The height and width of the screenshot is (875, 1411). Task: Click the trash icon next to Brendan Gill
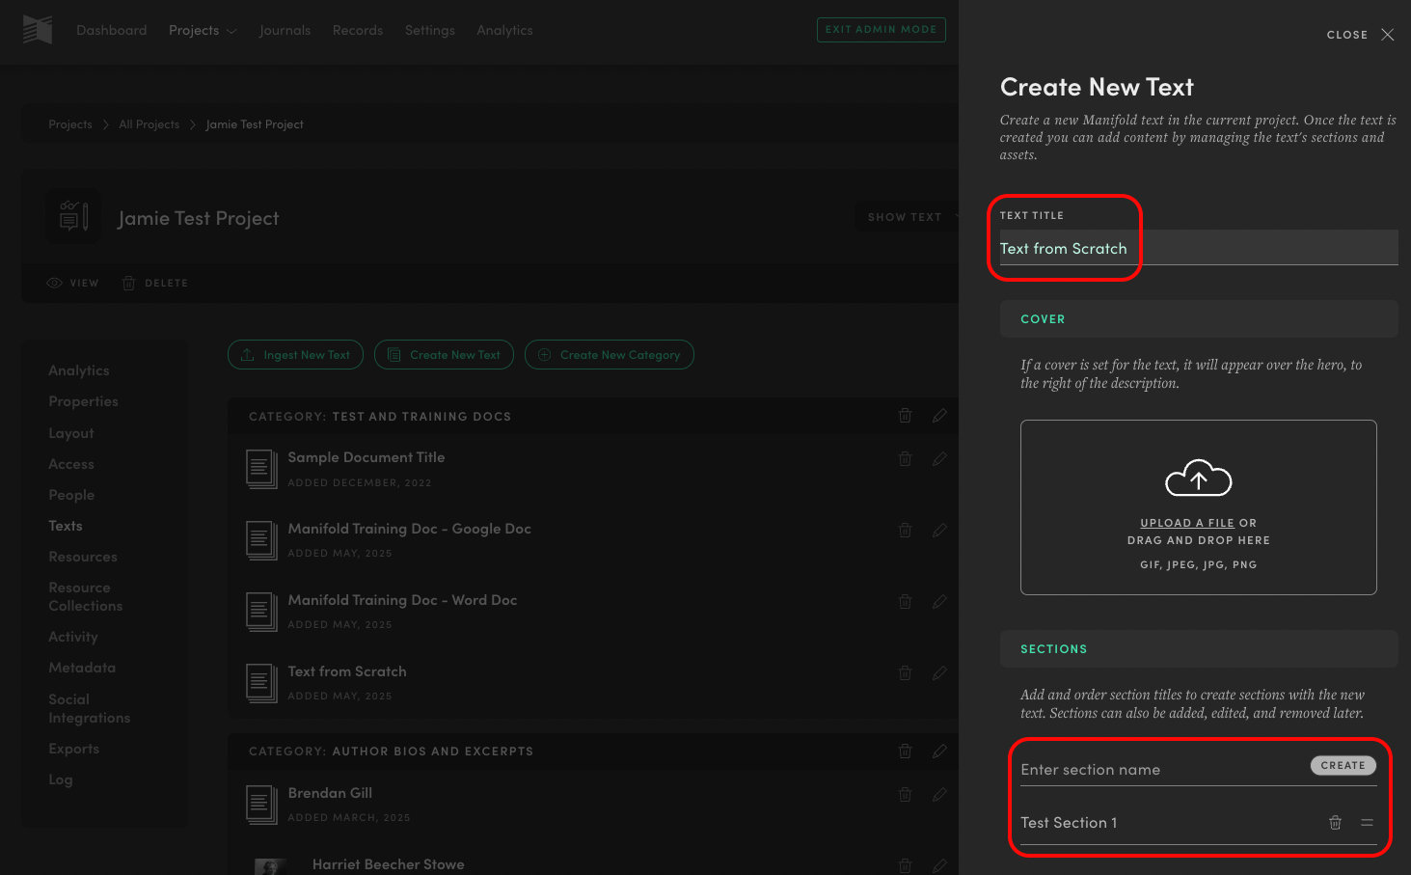point(905,794)
